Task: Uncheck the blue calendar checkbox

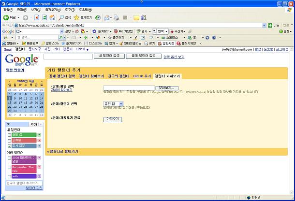Action: pyautogui.click(x=9, y=146)
